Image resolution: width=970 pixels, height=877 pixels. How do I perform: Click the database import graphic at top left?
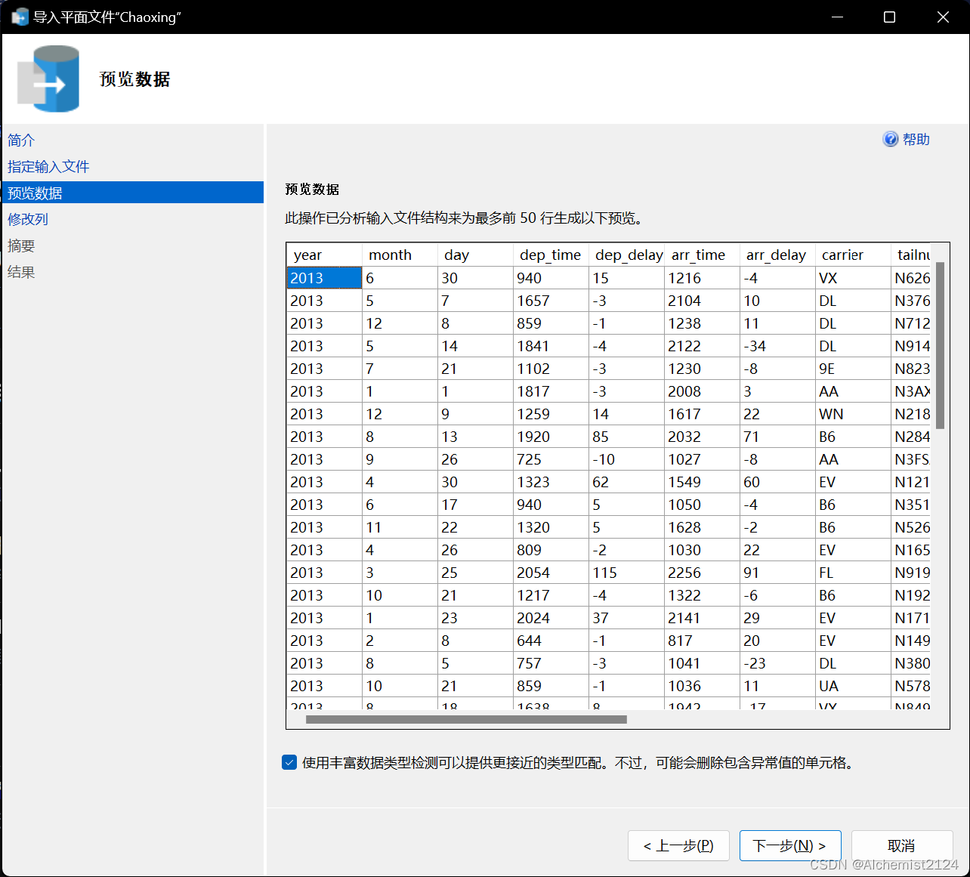(48, 78)
